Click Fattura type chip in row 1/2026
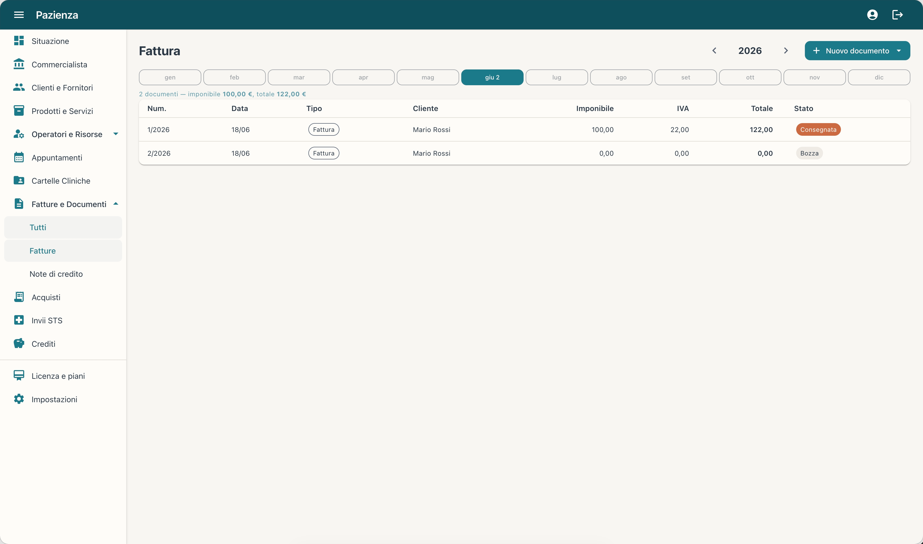The image size is (923, 544). tap(324, 129)
